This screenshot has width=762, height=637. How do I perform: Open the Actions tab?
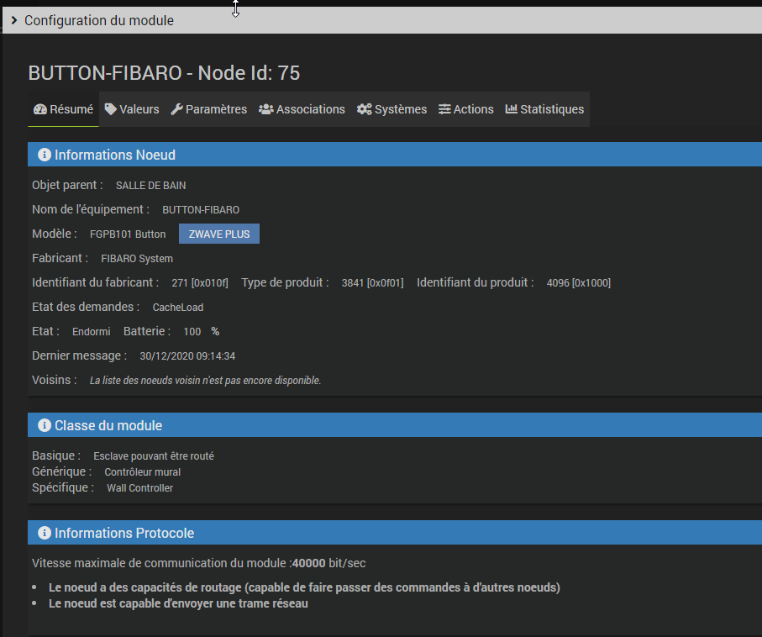click(466, 109)
